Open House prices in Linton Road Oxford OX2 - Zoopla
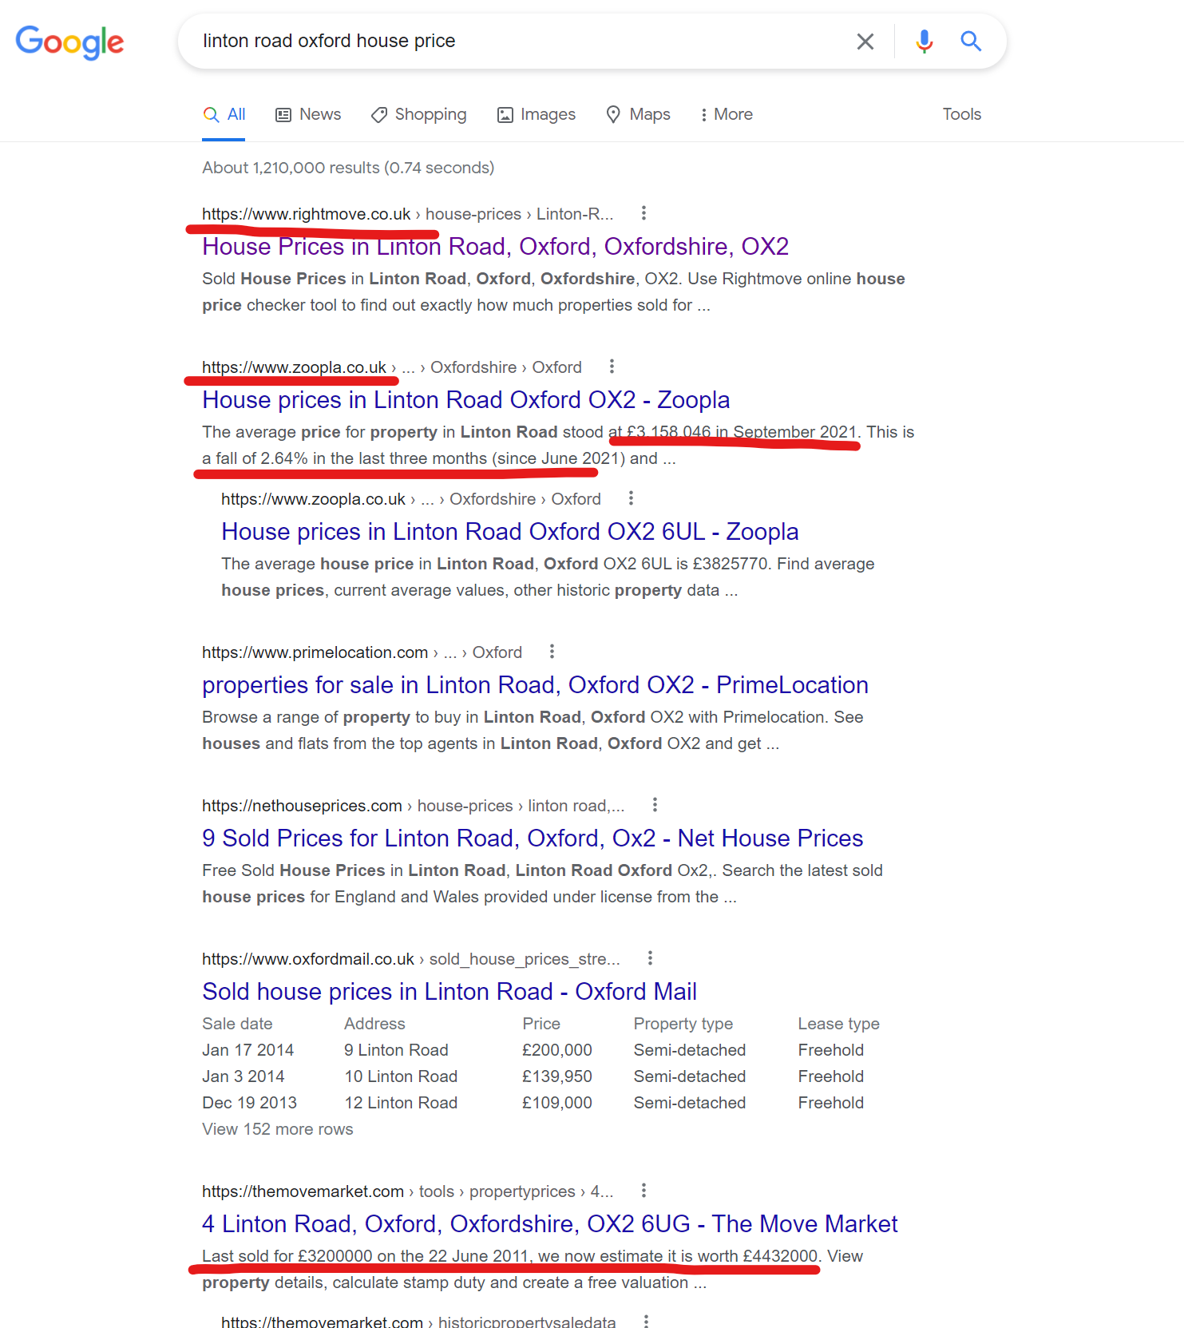Image resolution: width=1184 pixels, height=1328 pixels. [465, 399]
